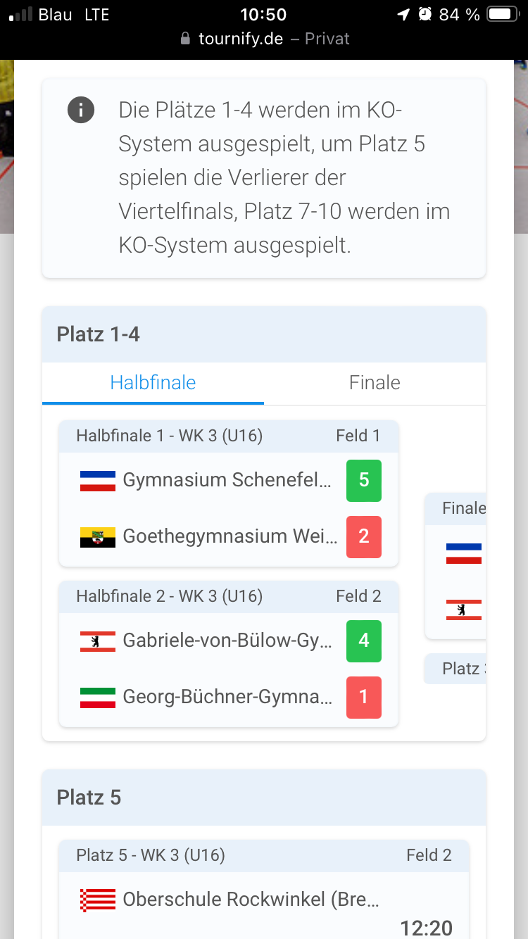
Task: Tap the Oberschule Rockwinkel striped flag
Action: (x=98, y=900)
